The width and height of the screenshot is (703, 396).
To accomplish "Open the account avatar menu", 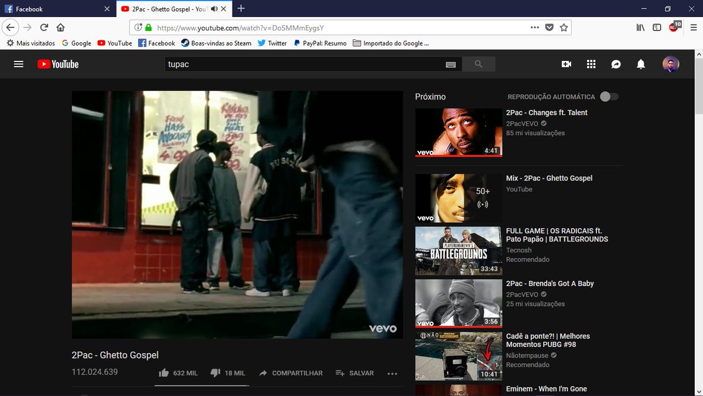I will pyautogui.click(x=671, y=64).
